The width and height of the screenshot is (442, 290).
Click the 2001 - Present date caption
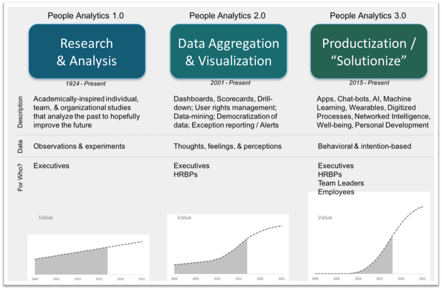(231, 83)
